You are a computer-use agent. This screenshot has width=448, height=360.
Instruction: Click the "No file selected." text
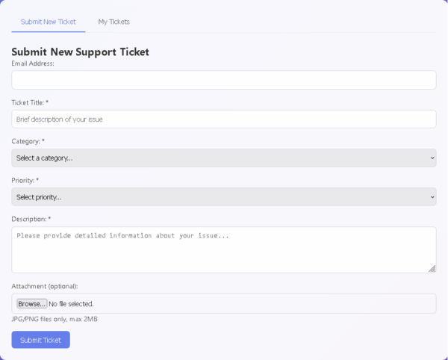pyautogui.click(x=71, y=304)
